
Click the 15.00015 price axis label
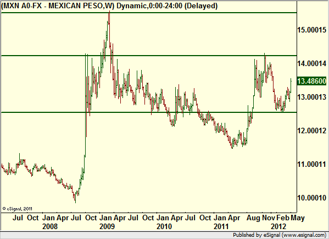pos(312,30)
